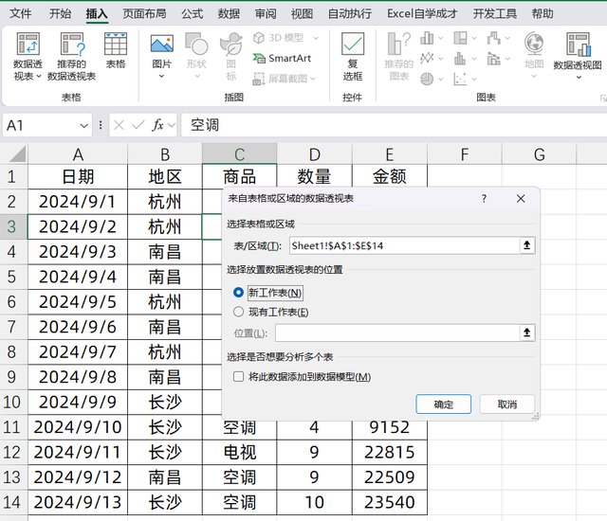Check 将此数据添加到数据模型 checkbox

click(238, 376)
